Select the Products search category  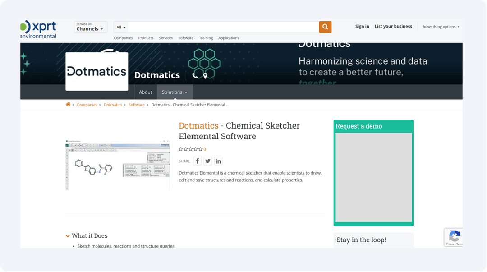click(x=146, y=38)
